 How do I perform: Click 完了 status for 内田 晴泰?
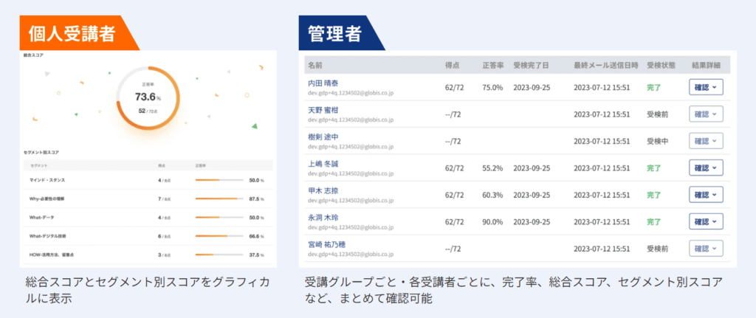point(653,87)
